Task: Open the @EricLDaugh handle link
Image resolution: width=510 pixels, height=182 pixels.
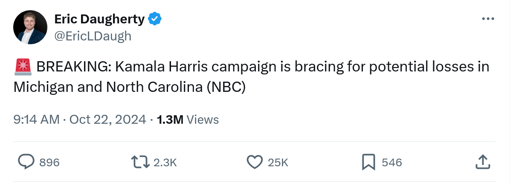Action: 93,36
